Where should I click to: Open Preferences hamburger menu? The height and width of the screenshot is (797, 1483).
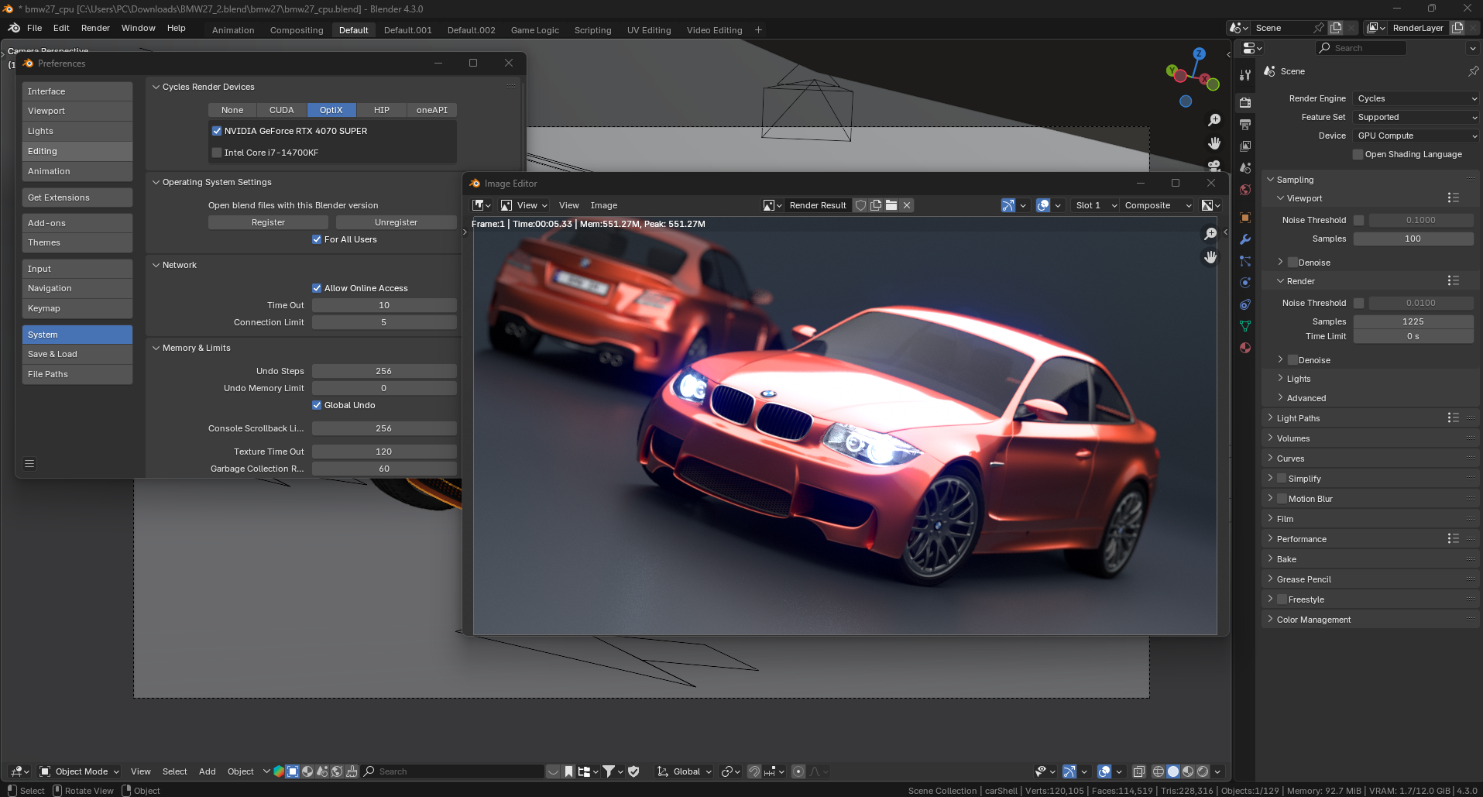coord(29,464)
